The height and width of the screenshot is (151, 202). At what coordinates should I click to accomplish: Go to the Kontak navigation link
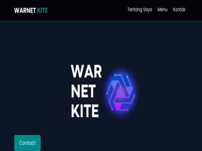179,9
